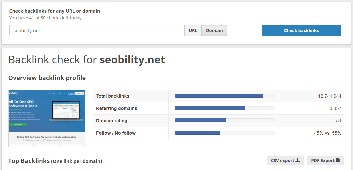Click the green Sign Up Free preview button
This screenshot has width=353, height=170.
18,124
